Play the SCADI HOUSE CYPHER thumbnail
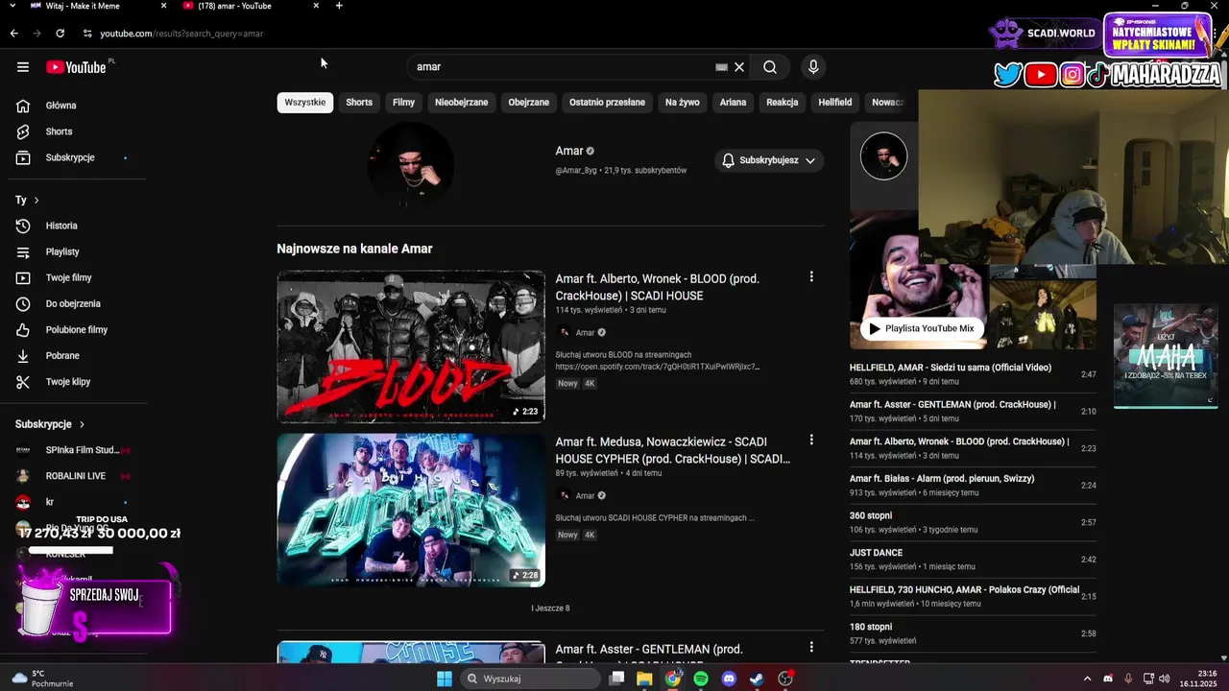This screenshot has height=691, width=1229. pyautogui.click(x=411, y=510)
